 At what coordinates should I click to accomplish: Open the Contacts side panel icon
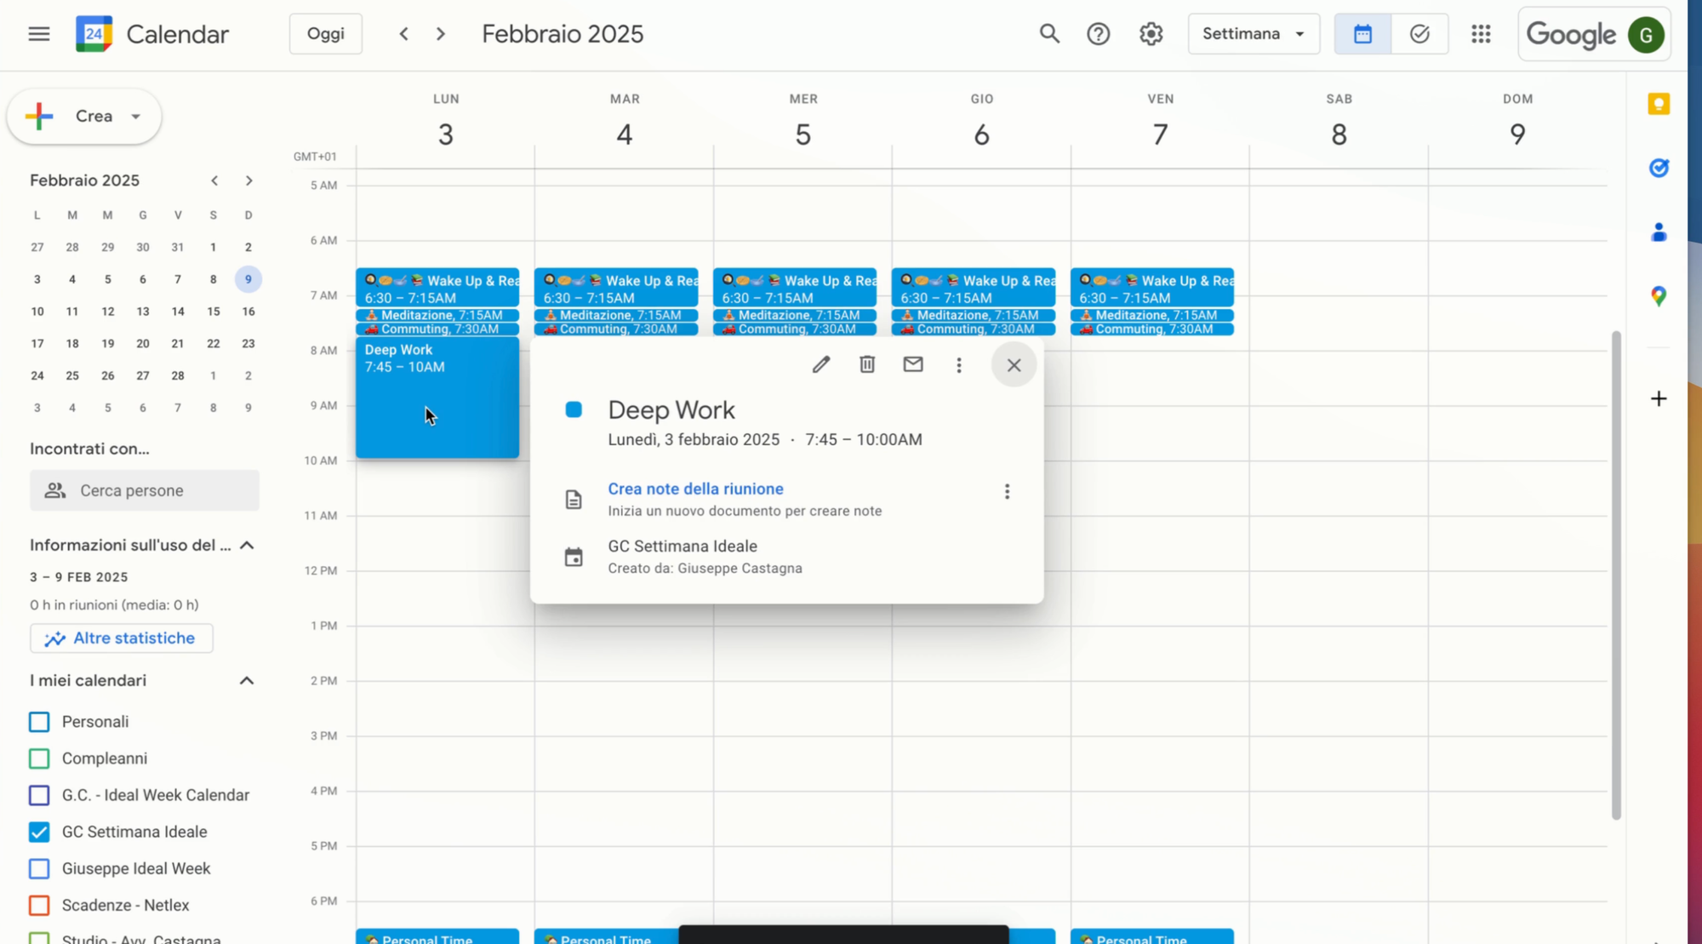click(x=1658, y=232)
